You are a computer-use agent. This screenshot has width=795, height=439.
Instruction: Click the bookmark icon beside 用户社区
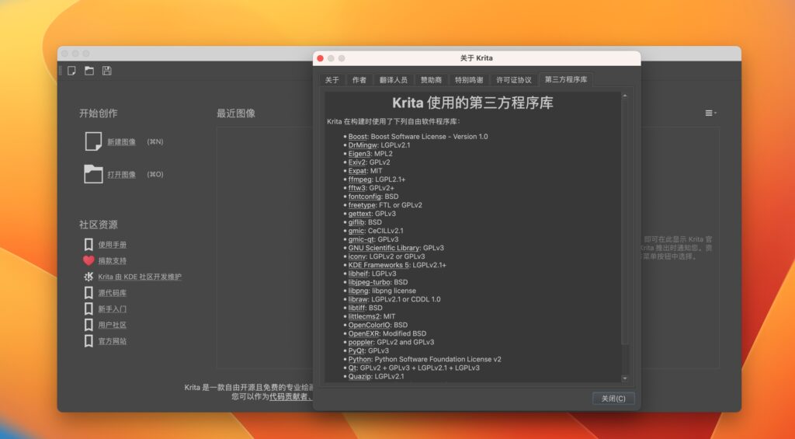89,325
